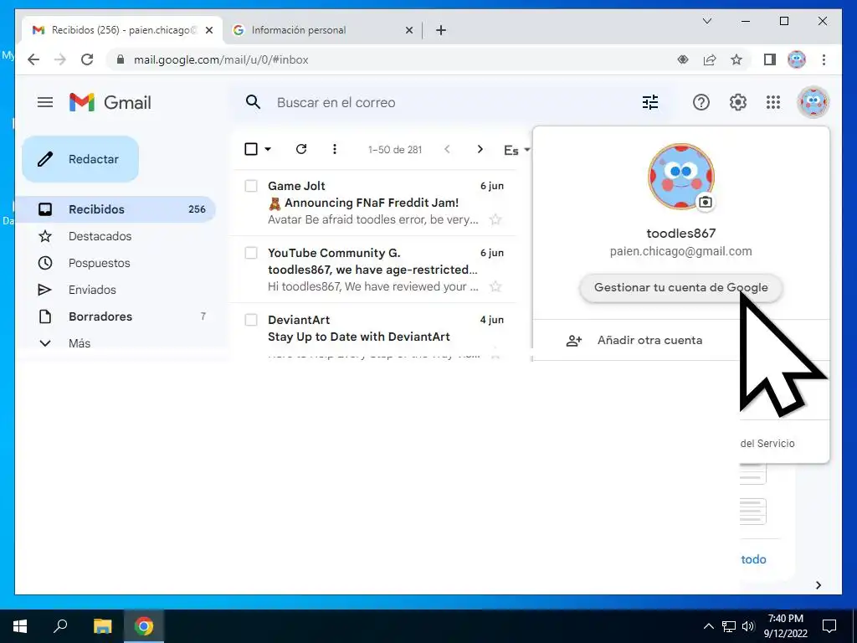Viewport: 857px width, 643px height.
Task: View site information lock icon
Action: coord(121,59)
